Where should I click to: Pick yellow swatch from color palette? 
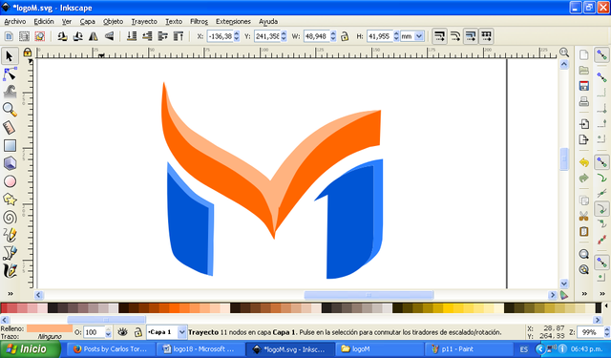tap(448, 308)
